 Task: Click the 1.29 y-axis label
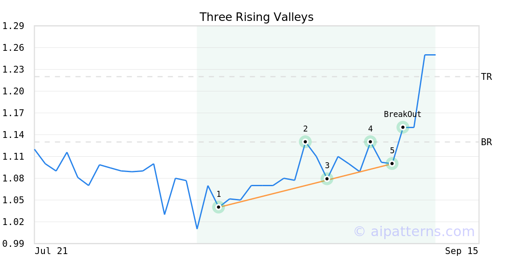coord(13,26)
